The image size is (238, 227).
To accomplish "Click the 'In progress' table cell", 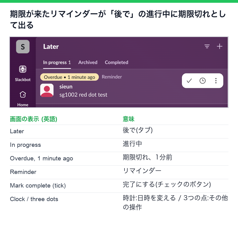I will coord(25,145).
